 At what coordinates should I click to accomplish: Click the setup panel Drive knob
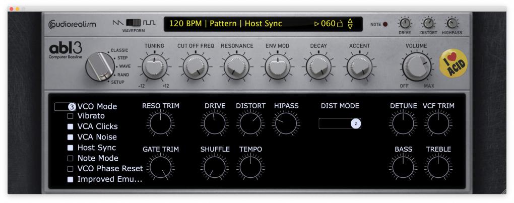click(x=215, y=123)
